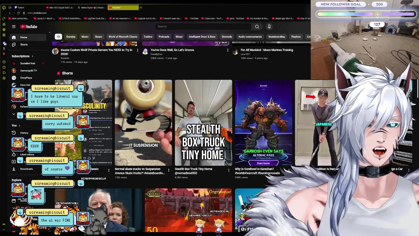Open X icon in browser sidebar

[4, 49]
